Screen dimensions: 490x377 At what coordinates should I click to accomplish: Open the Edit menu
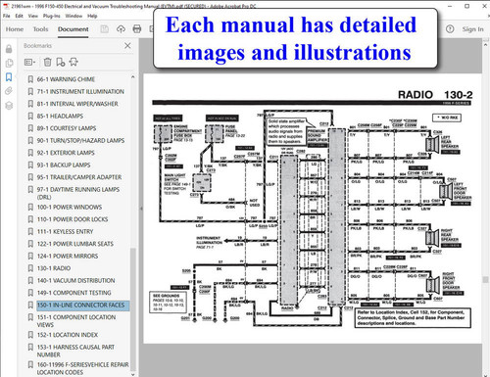[19, 16]
